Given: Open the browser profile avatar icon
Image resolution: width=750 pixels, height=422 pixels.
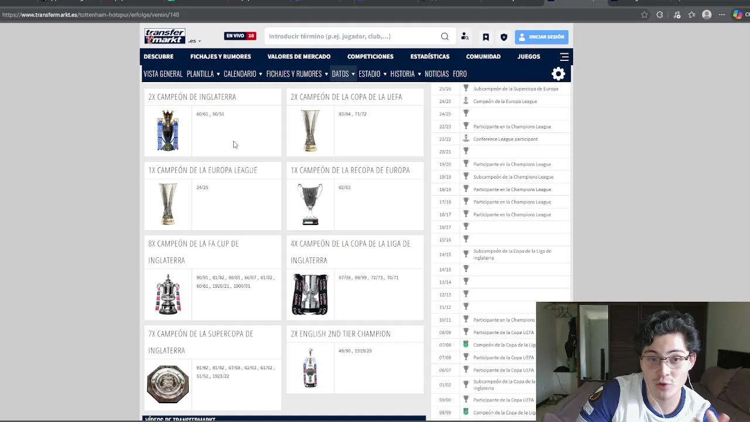Looking at the screenshot, I should [707, 15].
